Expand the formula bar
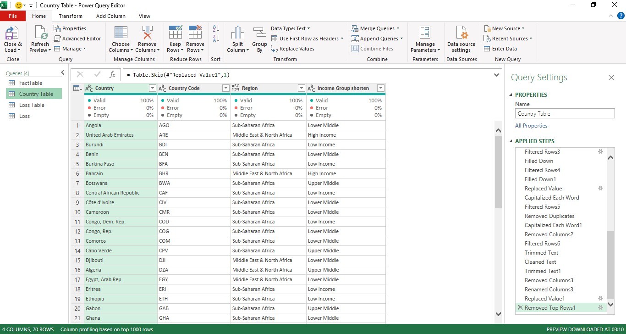Viewport: 626px width, 334px height. 497,75
